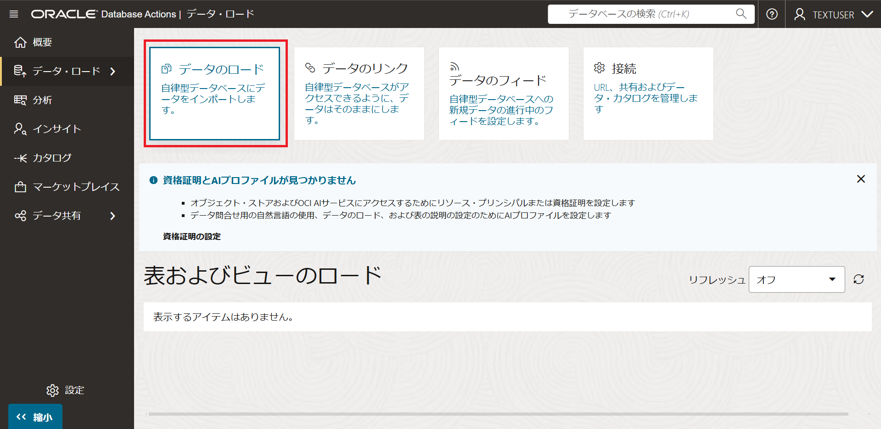The width and height of the screenshot is (881, 429).
Task: Select the 概要 home icon
Action: tap(20, 42)
